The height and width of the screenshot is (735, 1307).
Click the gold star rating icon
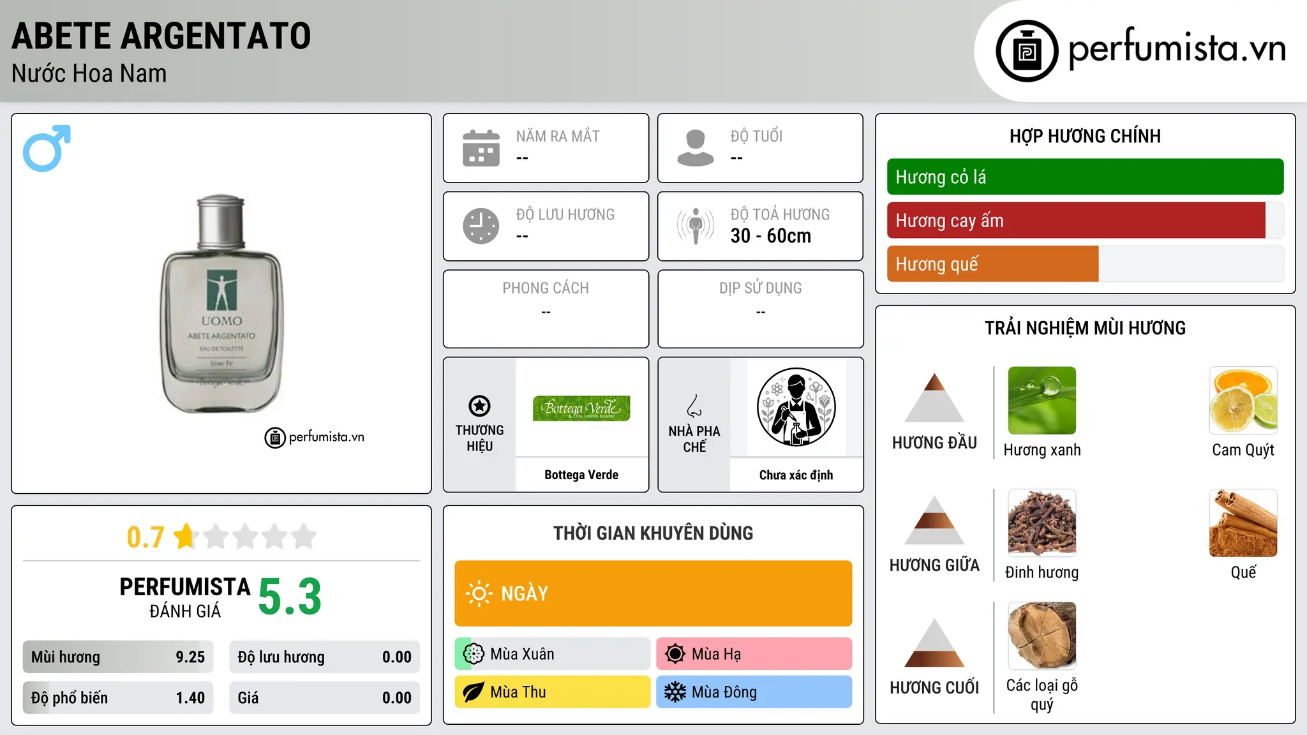pyautogui.click(x=185, y=536)
